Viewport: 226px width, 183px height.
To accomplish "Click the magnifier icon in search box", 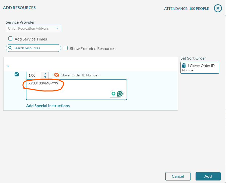I will click(10, 48).
